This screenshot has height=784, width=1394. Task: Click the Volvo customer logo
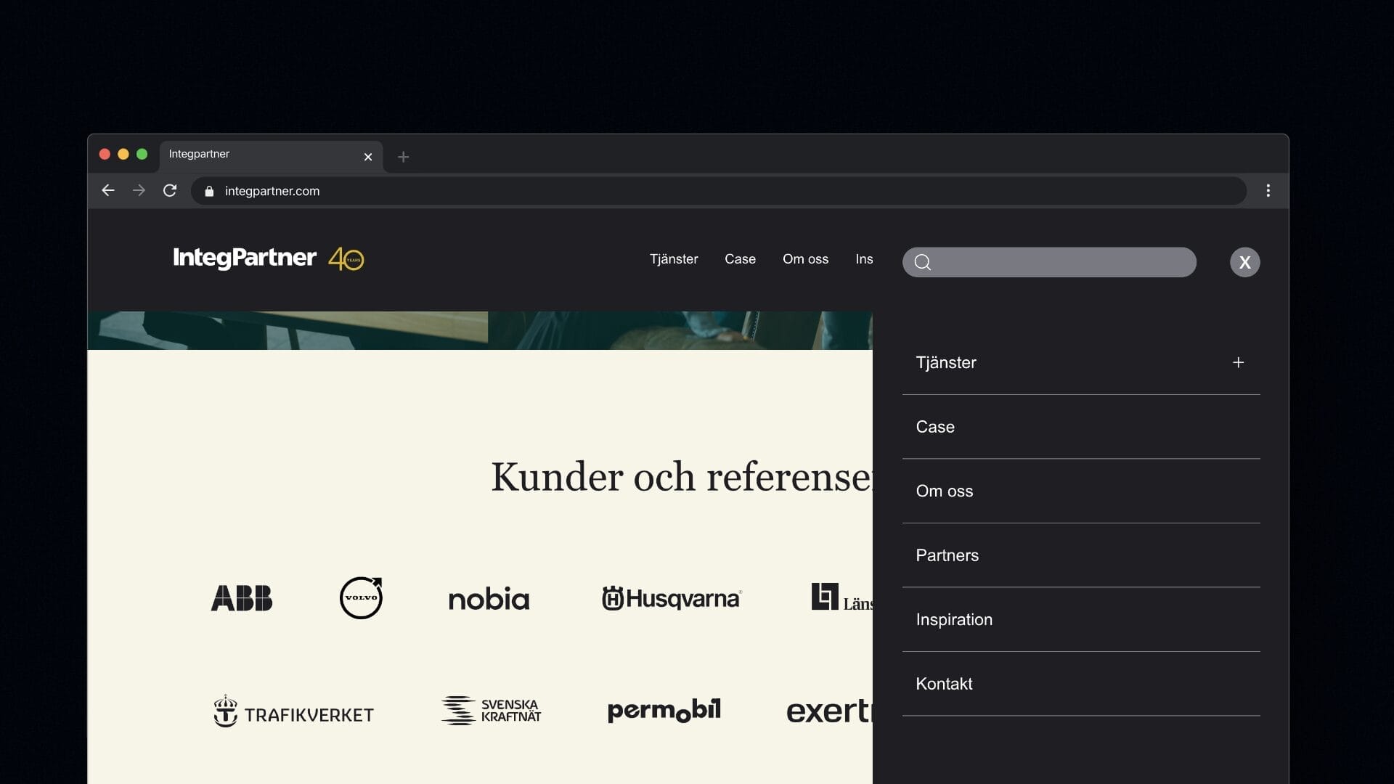(x=361, y=598)
